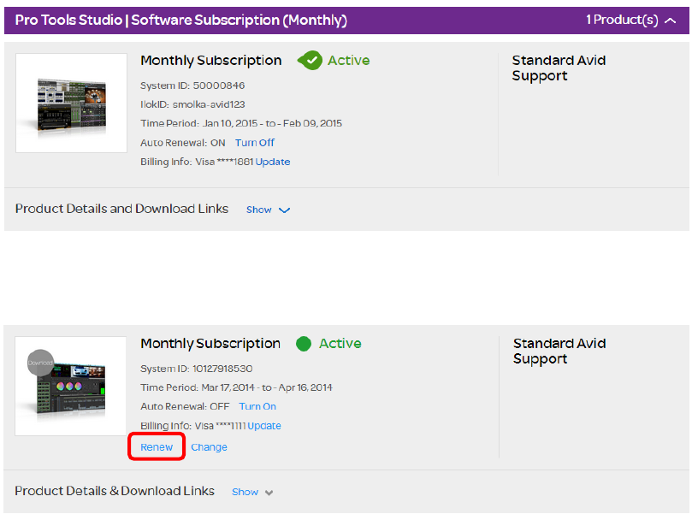This screenshot has width=692, height=514.
Task: Click the green checkmark Active icon
Action: coord(310,61)
